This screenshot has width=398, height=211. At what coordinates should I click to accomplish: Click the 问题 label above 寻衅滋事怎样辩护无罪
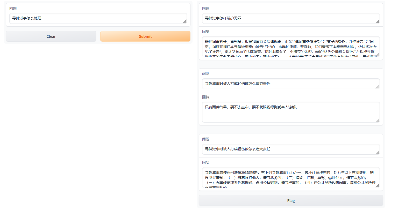(x=206, y=8)
